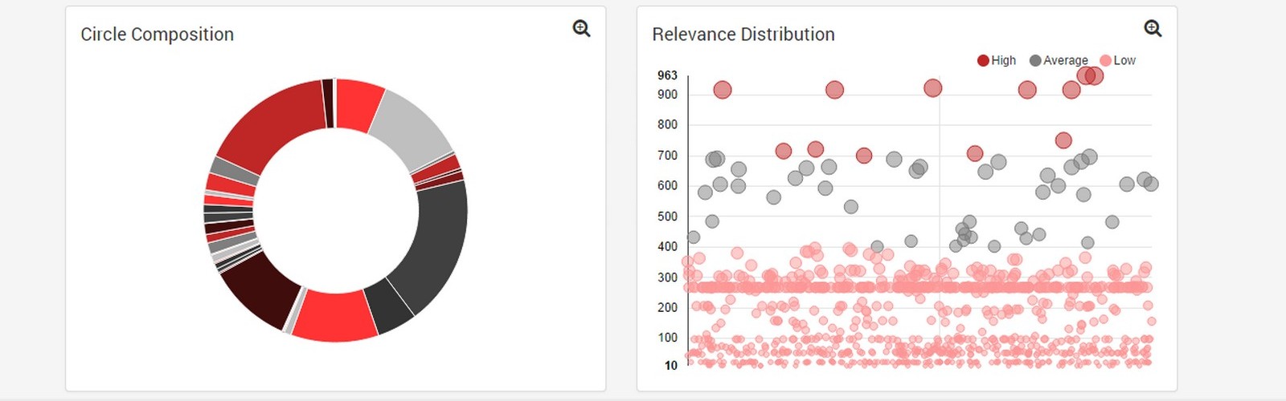This screenshot has height=401, width=1286.
Task: Open zoom view for Relevance Distribution chart
Action: 1153,29
